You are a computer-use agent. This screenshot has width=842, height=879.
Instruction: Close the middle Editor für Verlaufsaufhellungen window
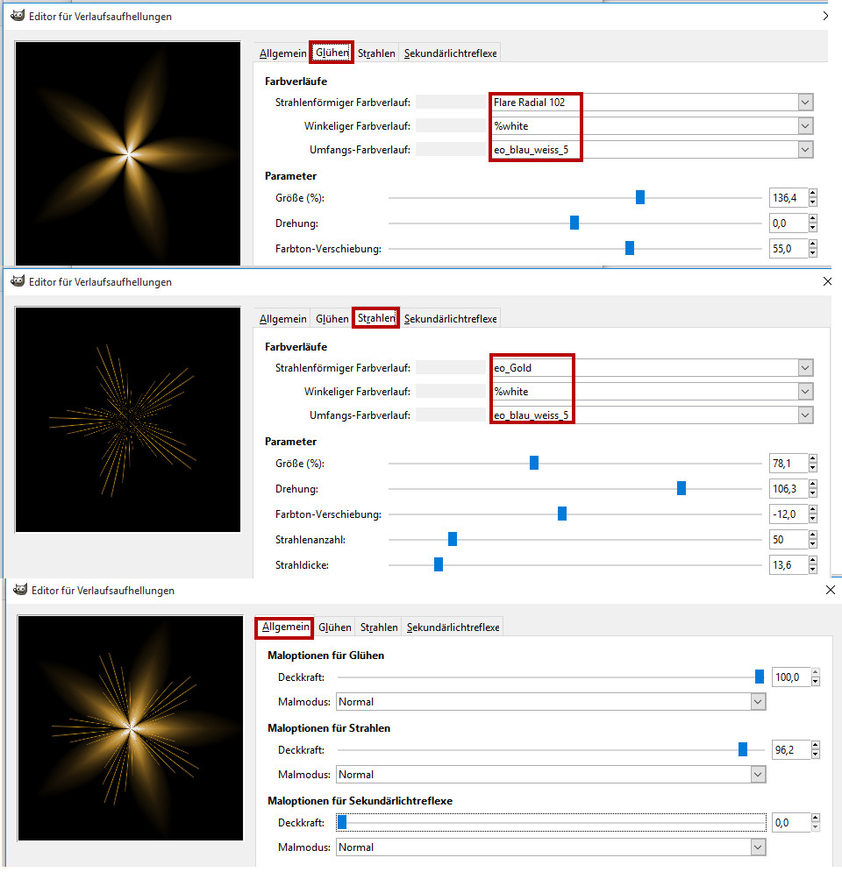827,280
